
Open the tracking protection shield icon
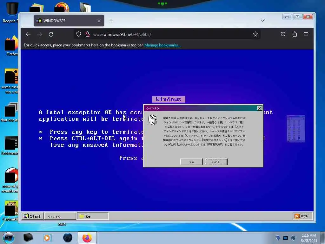pos(79,34)
